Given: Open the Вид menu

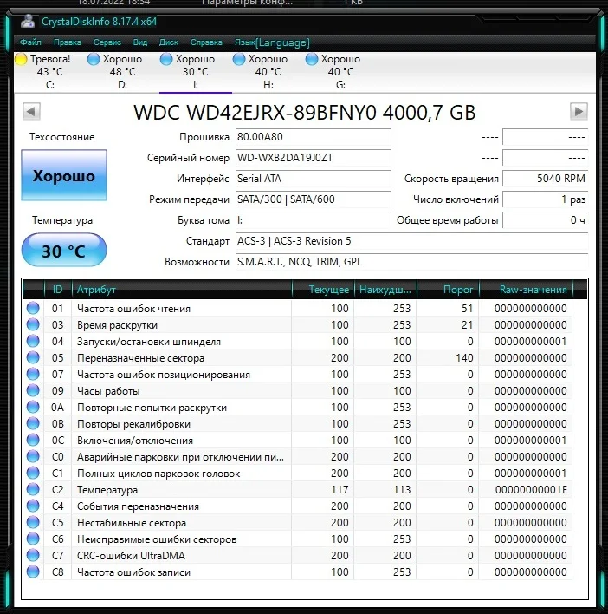Looking at the screenshot, I should pos(140,42).
